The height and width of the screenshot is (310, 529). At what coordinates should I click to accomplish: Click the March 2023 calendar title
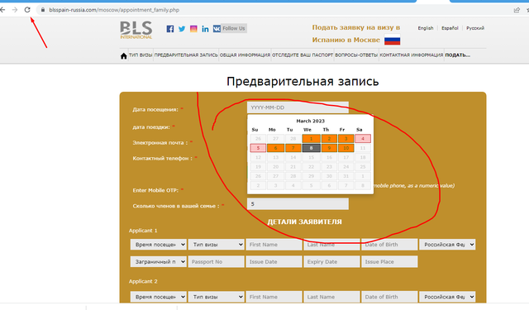coord(311,121)
